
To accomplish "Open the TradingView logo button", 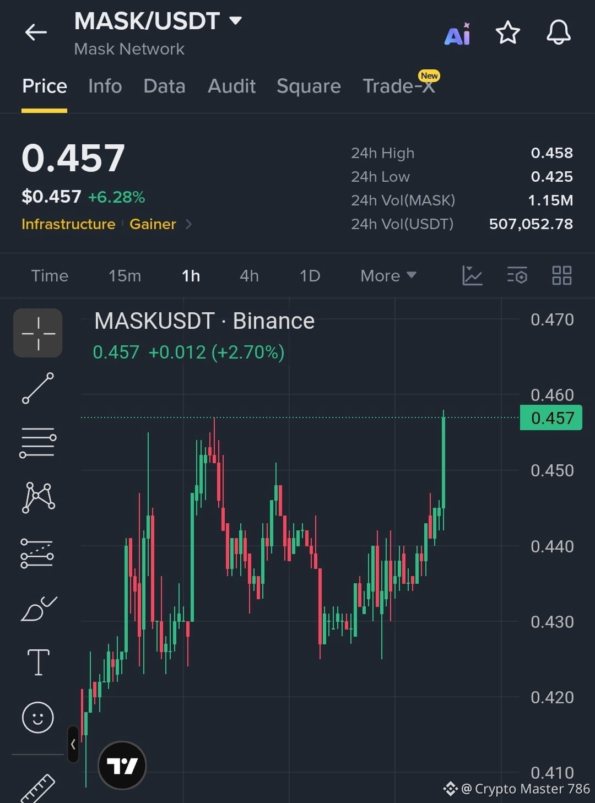I will pos(122,766).
